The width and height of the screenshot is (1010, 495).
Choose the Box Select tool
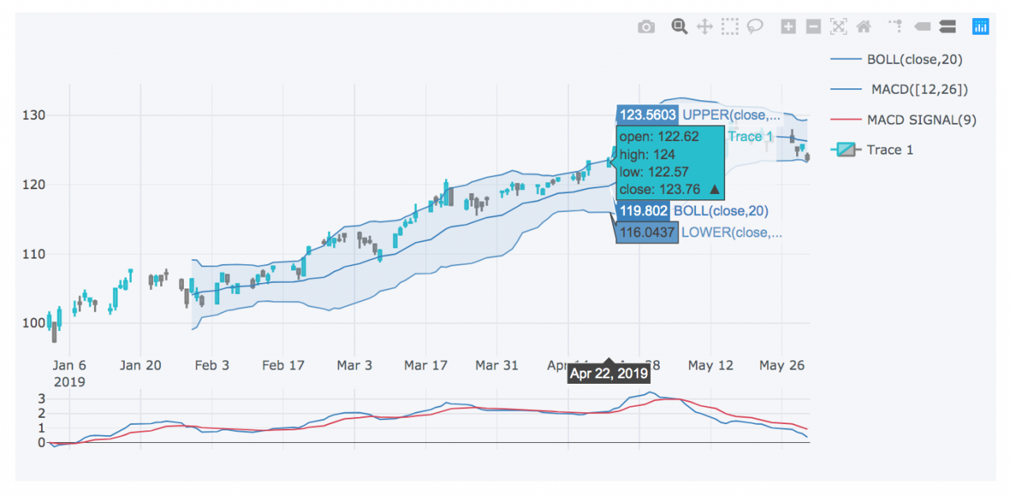(730, 27)
